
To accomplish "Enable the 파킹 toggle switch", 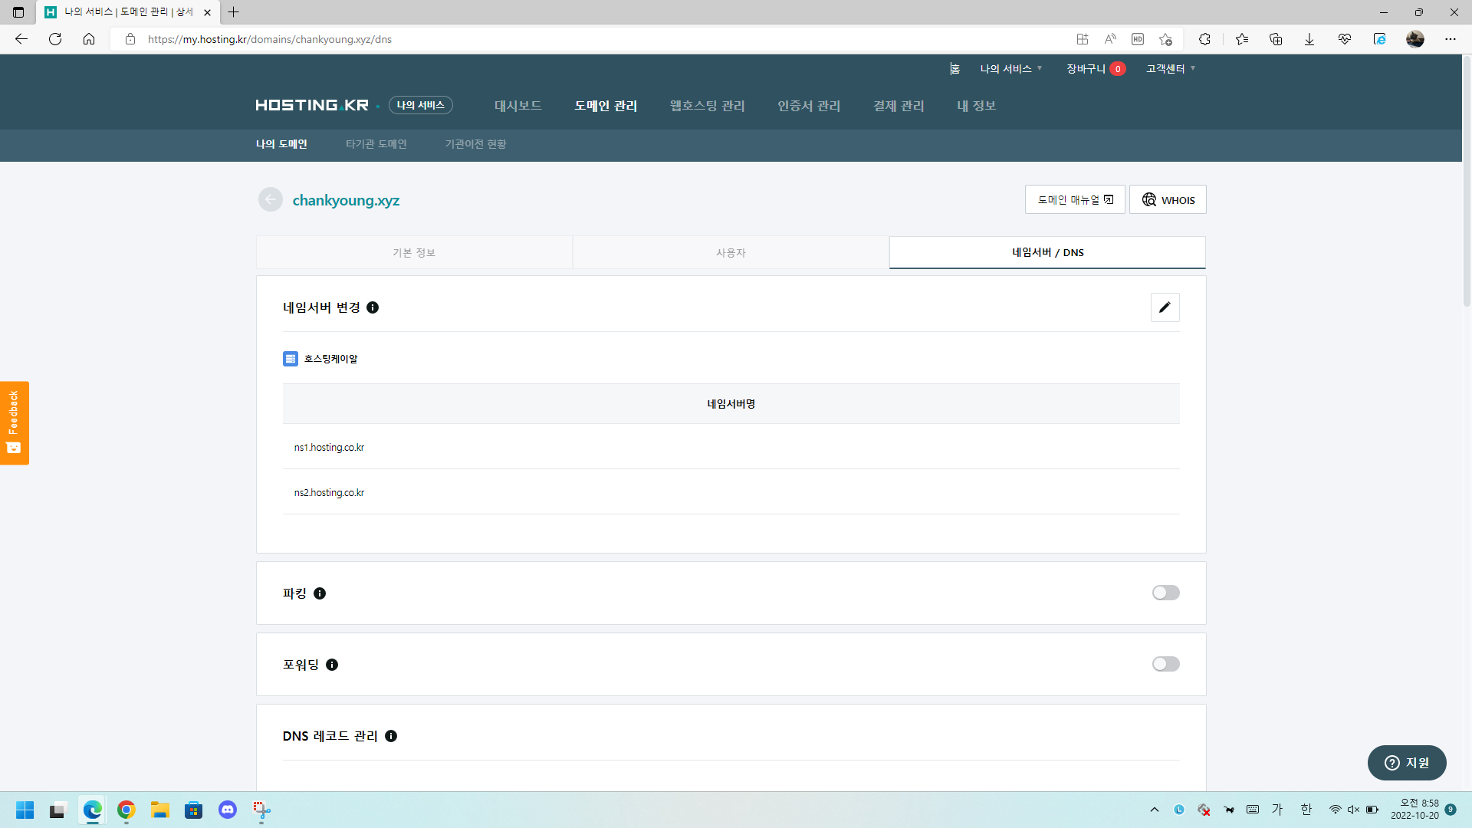I will pyautogui.click(x=1165, y=593).
